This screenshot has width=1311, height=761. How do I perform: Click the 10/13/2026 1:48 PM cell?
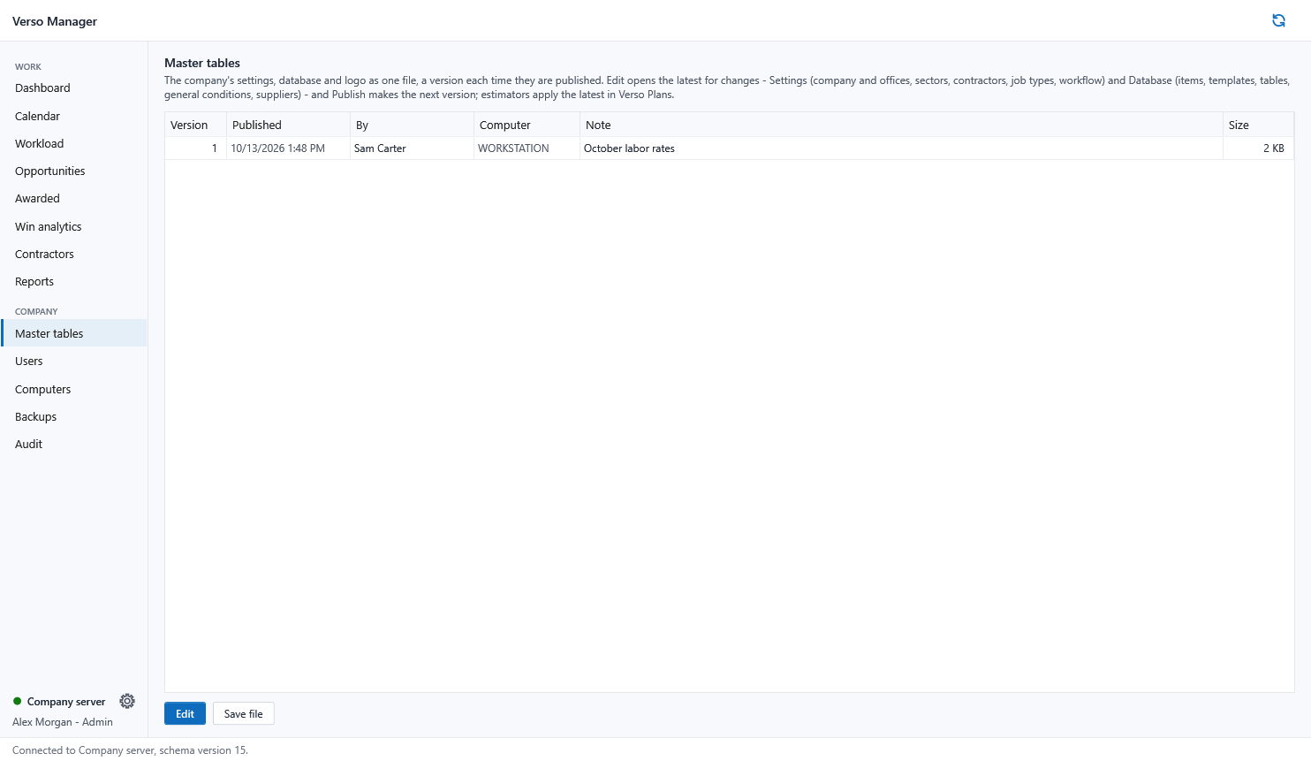[289, 148]
